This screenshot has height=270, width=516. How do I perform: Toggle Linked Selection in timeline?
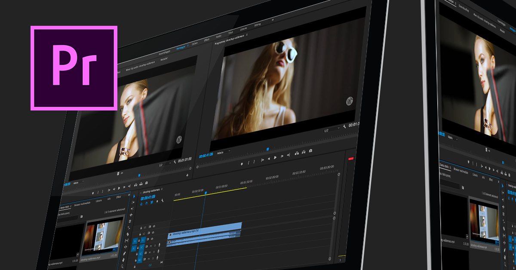(151, 202)
